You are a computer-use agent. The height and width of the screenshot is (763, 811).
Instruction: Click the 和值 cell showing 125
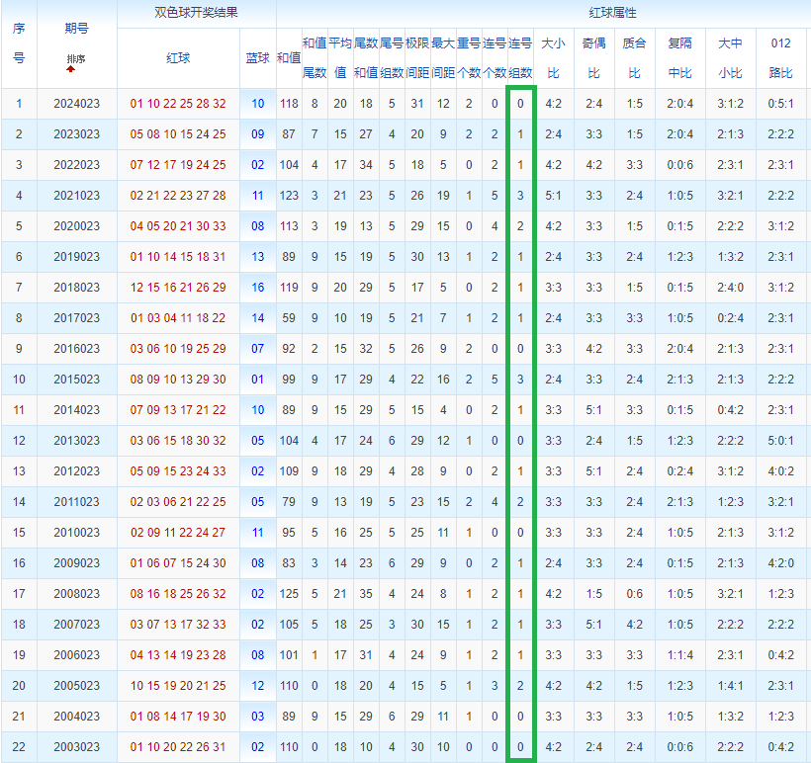coord(289,594)
